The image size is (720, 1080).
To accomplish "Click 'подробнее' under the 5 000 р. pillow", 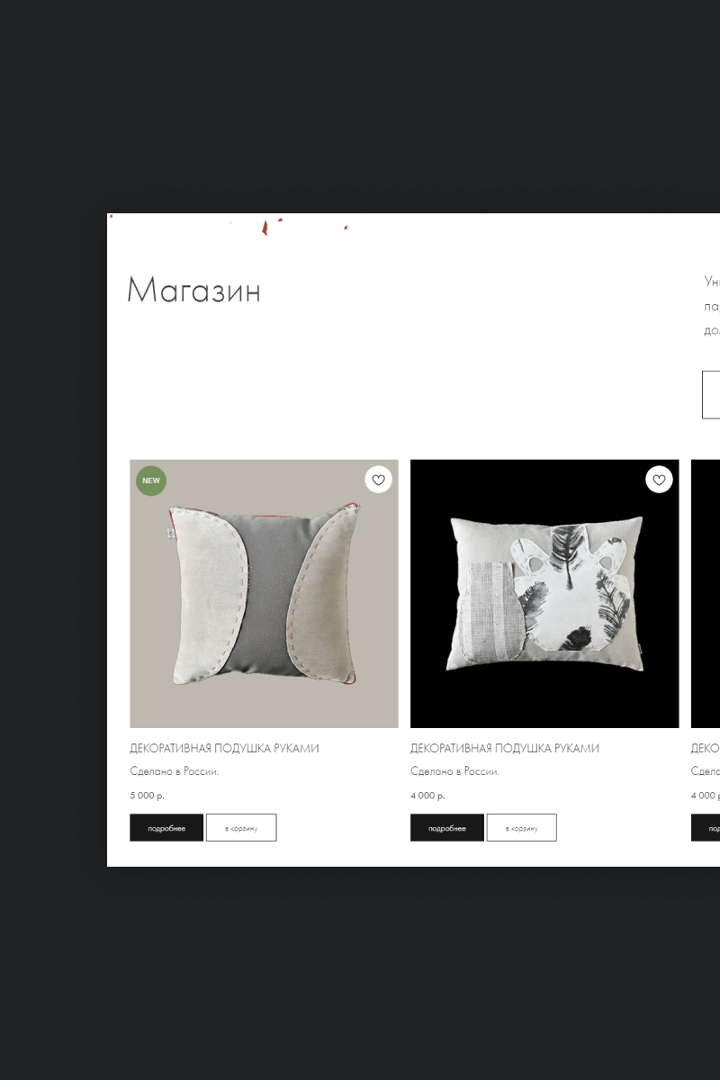I will [166, 828].
